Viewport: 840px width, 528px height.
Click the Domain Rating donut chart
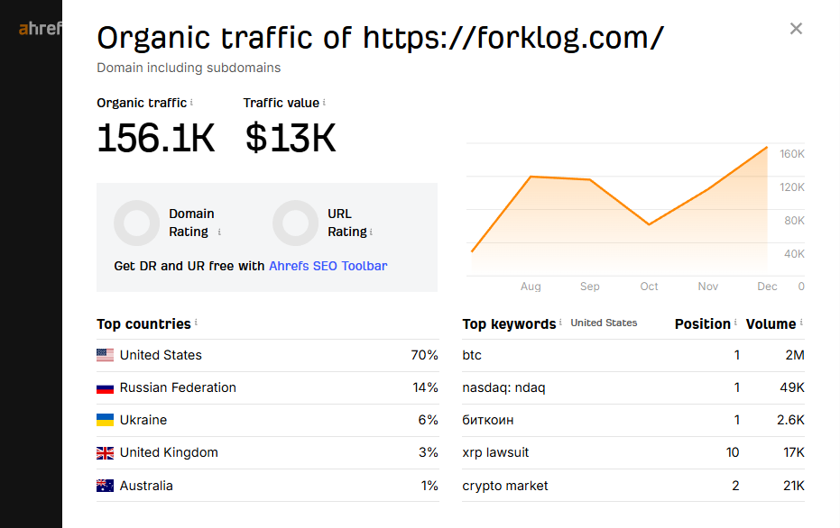(x=136, y=223)
